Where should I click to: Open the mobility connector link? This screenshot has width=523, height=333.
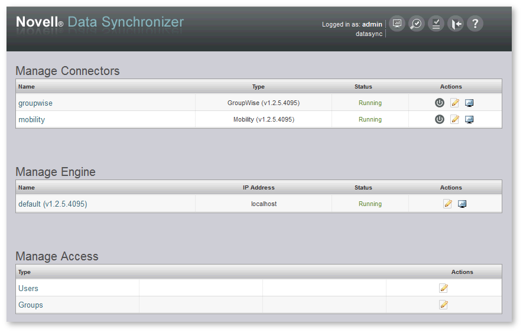pos(32,120)
